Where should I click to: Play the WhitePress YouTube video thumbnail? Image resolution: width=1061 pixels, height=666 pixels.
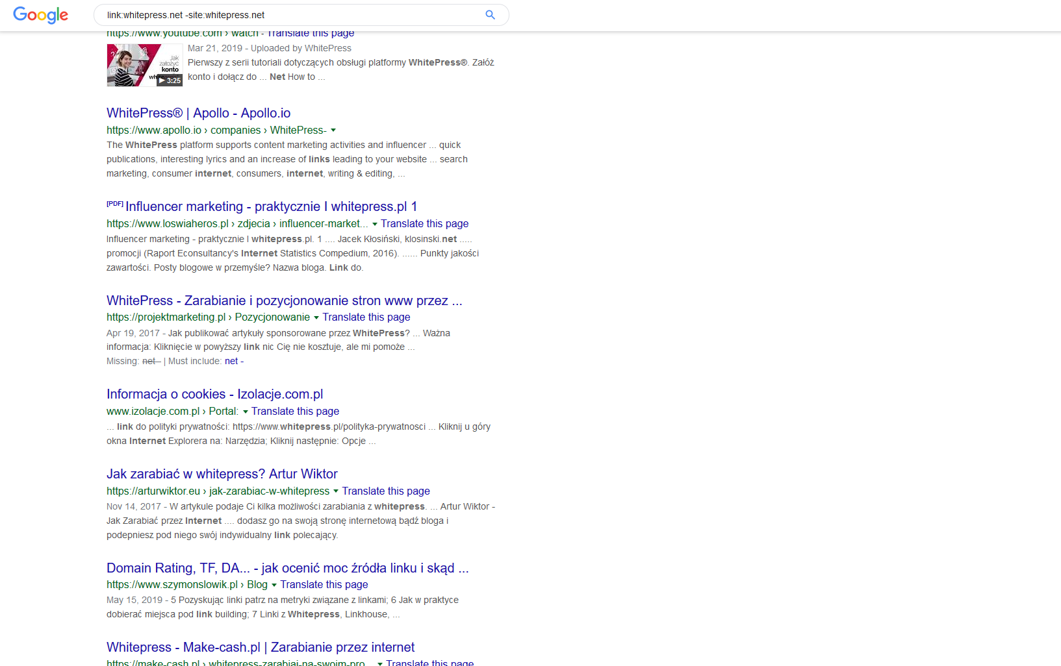(144, 65)
